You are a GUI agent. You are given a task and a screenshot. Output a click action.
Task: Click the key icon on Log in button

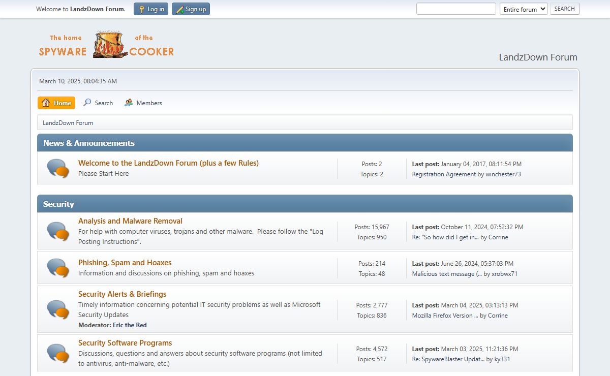pos(142,9)
